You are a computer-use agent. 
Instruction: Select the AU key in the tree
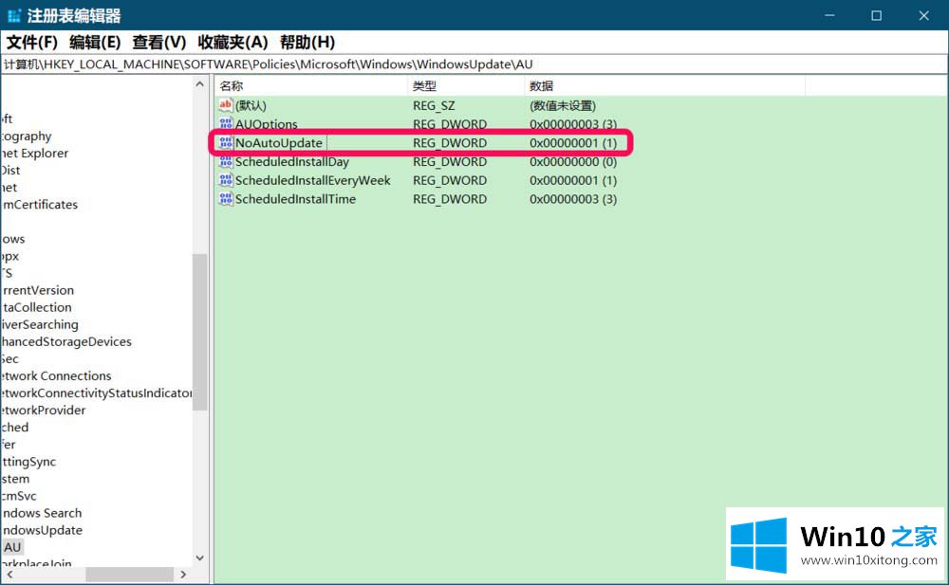(12, 547)
